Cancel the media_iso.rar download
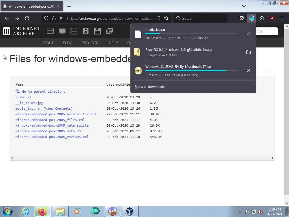 (x=248, y=34)
